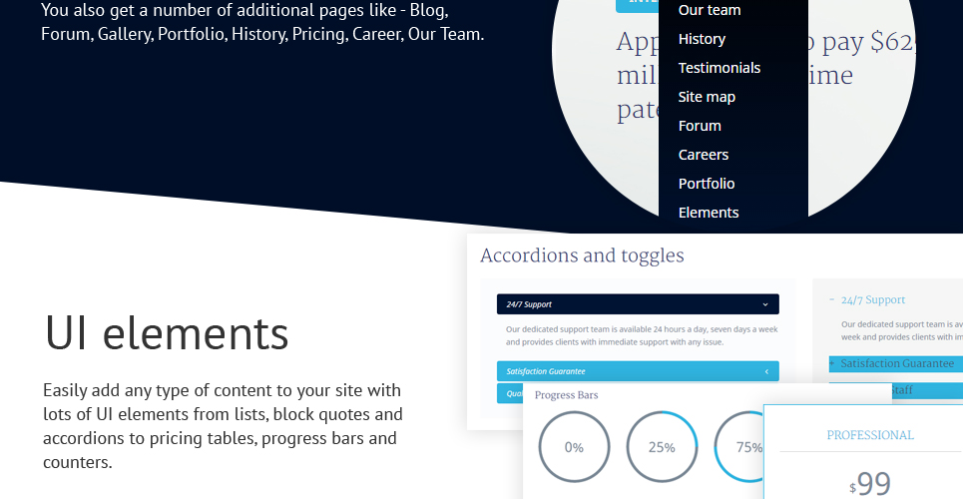The width and height of the screenshot is (963, 499).
Task: Click the $99 price value
Action: click(869, 483)
